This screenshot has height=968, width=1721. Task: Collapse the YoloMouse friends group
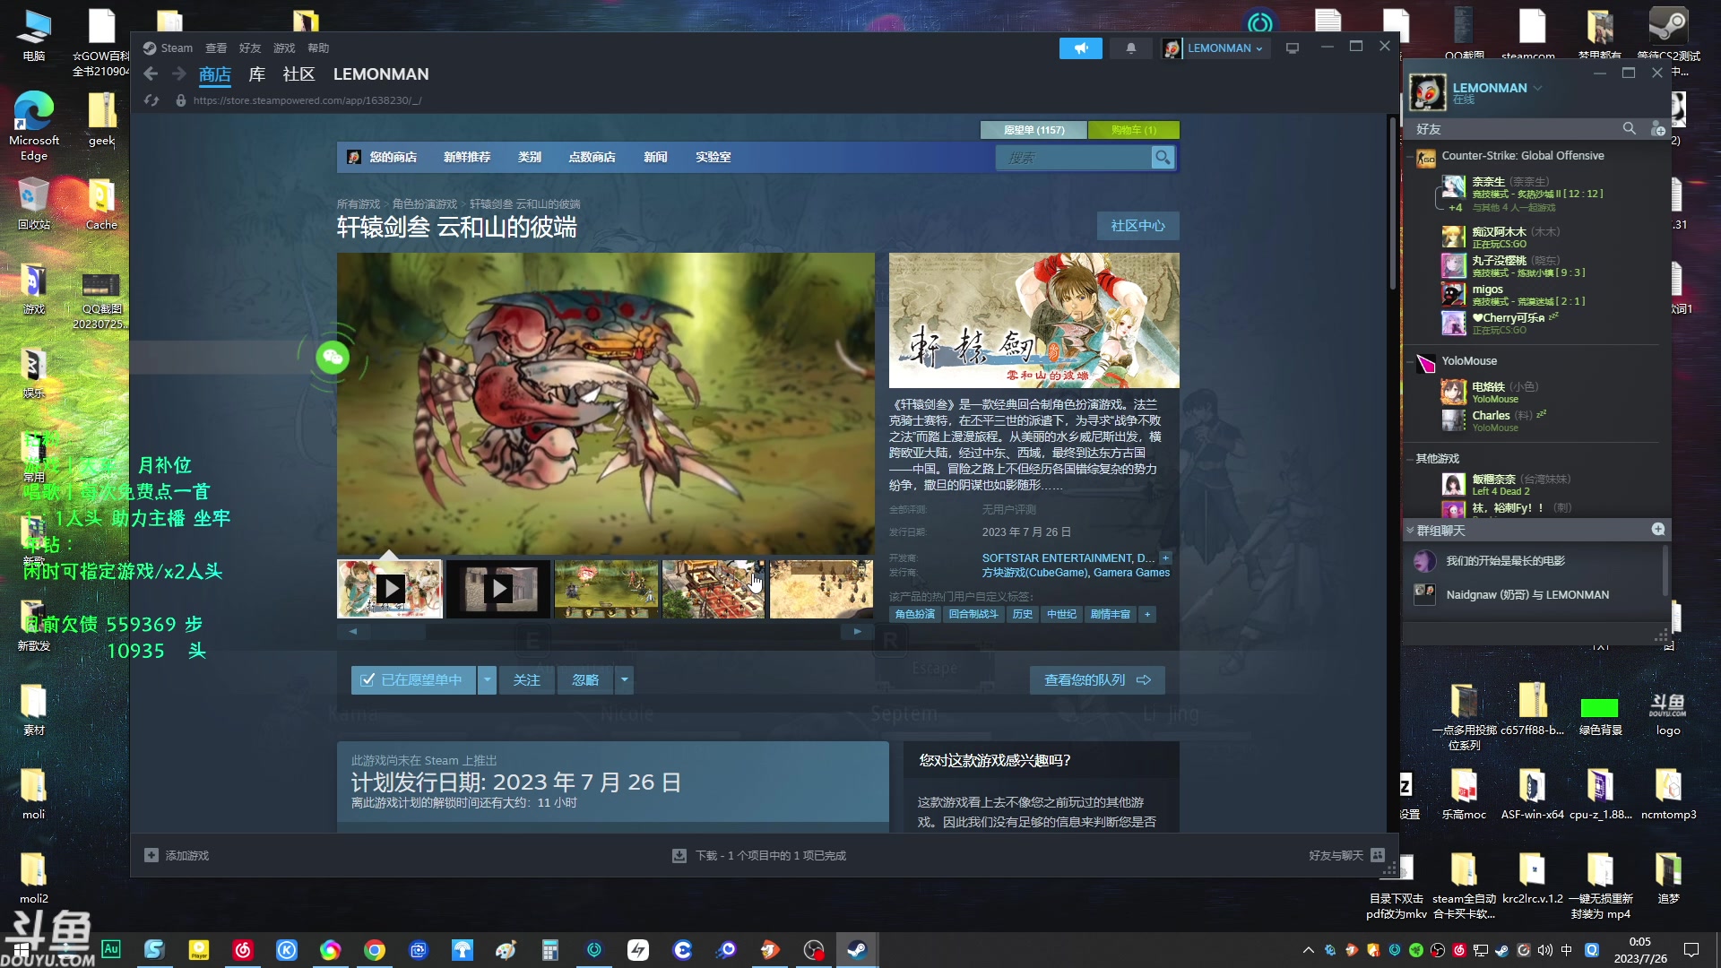1409,361
